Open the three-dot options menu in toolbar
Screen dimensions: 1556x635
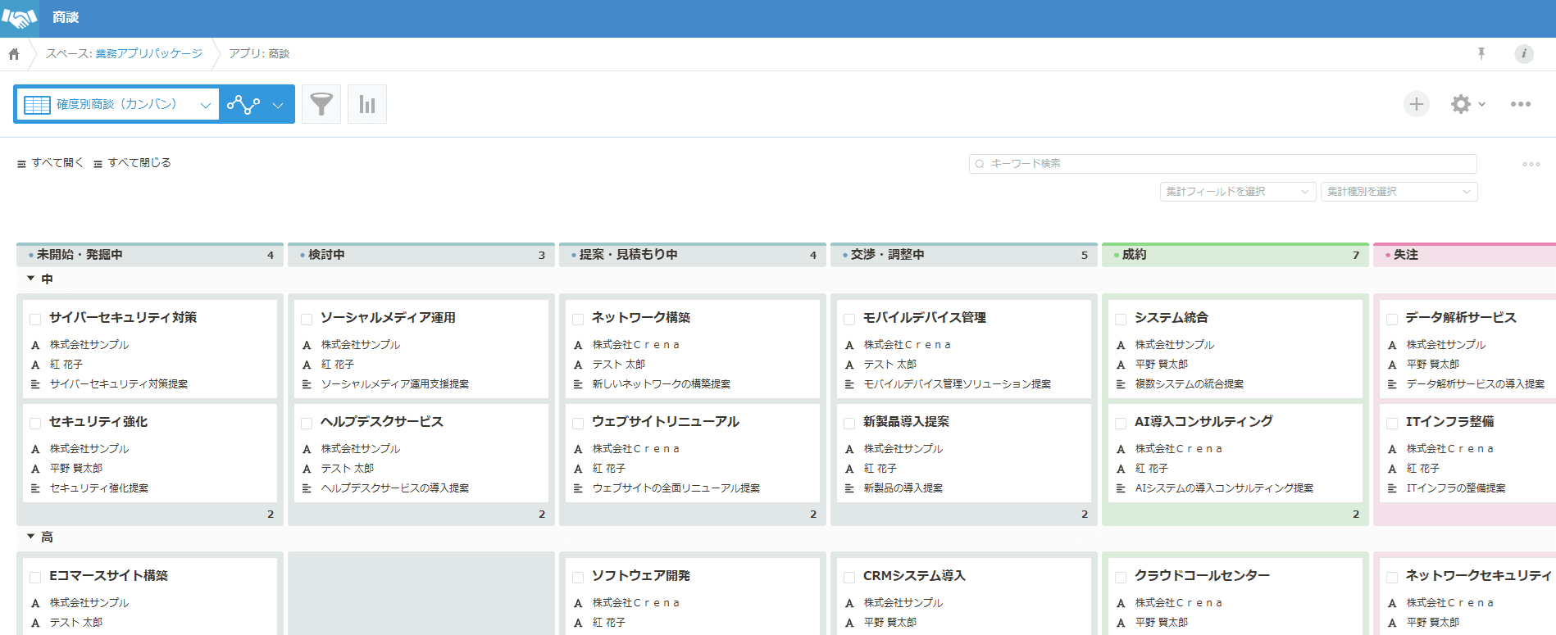pos(1521,104)
